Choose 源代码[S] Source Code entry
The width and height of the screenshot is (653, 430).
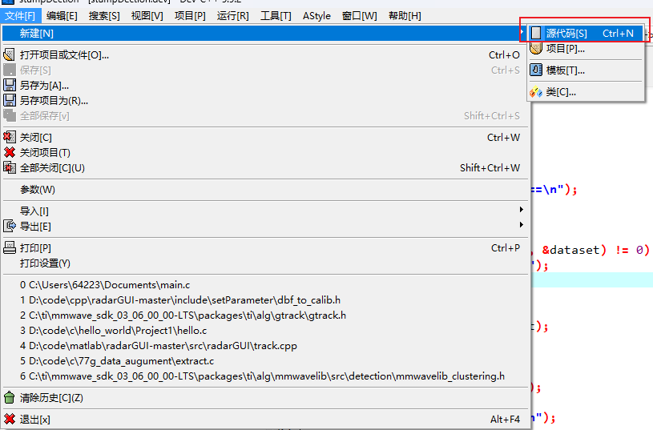586,34
